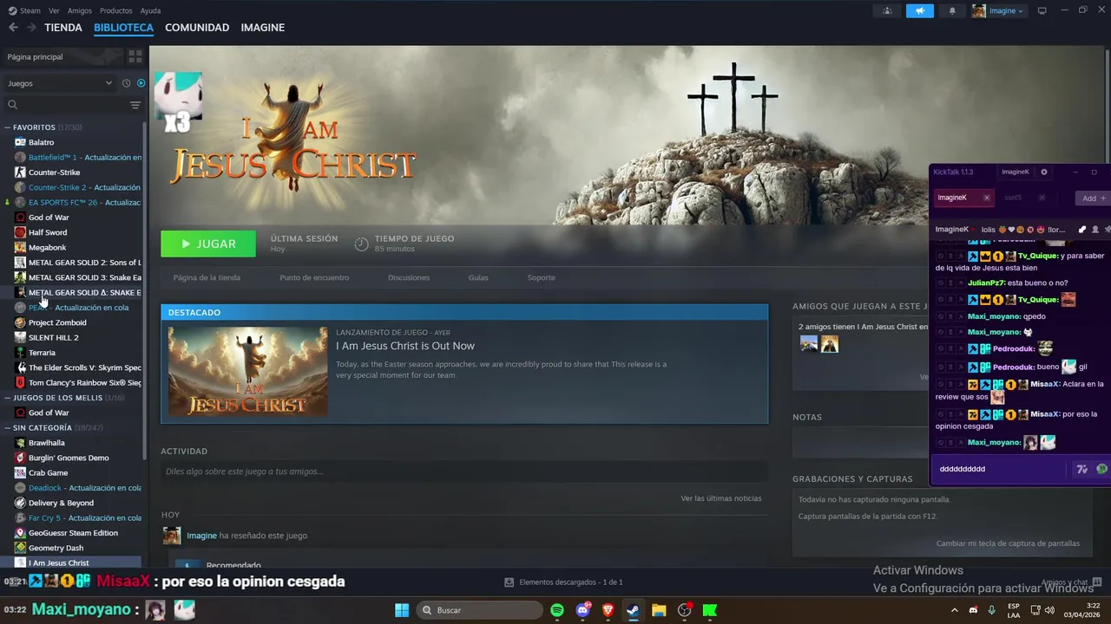Open the downloads status at bottom bar

[563, 582]
